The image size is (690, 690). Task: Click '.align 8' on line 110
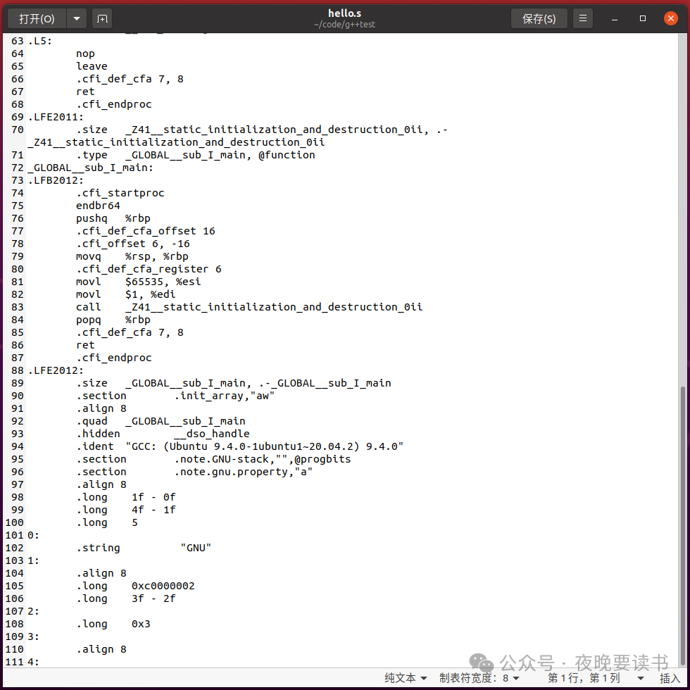coord(101,649)
